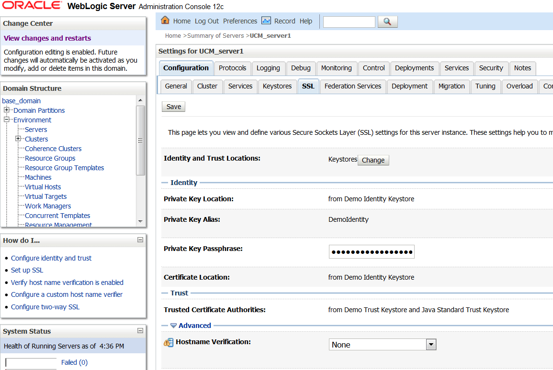Click the search magnifier button

388,22
